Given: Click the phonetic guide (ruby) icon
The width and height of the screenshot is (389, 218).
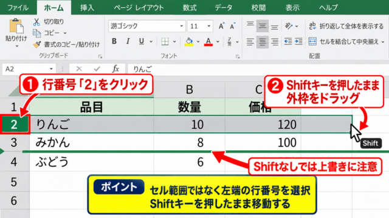Looking at the screenshot, I should (230, 42).
